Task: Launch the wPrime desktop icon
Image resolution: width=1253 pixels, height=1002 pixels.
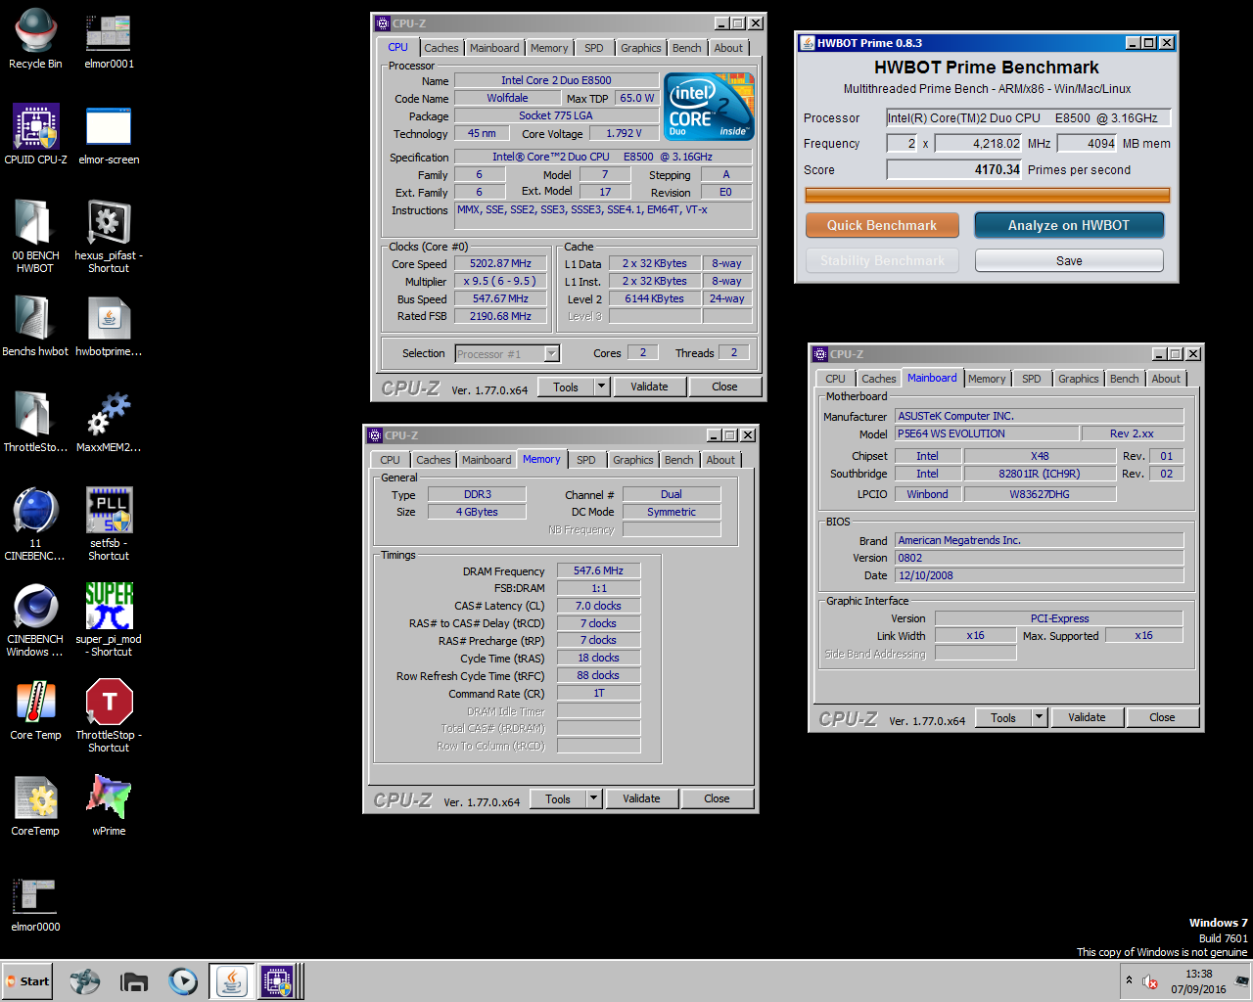Action: 109,806
